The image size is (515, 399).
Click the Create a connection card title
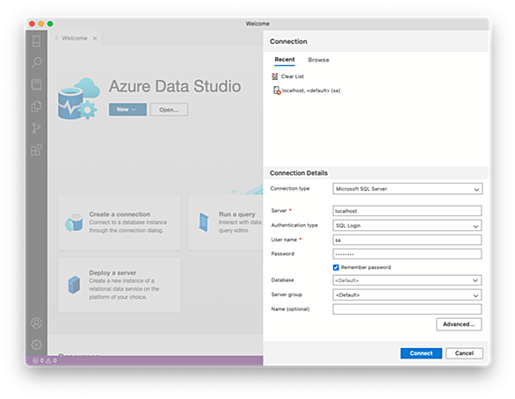(120, 214)
